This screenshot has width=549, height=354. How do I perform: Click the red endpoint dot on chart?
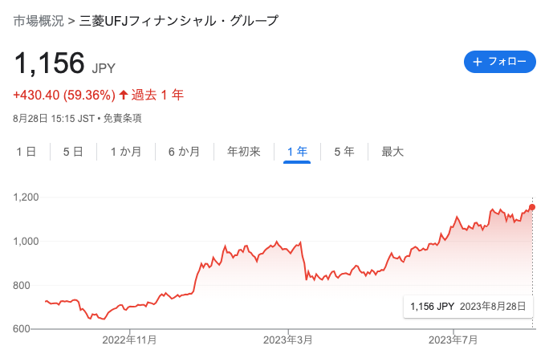click(x=532, y=207)
